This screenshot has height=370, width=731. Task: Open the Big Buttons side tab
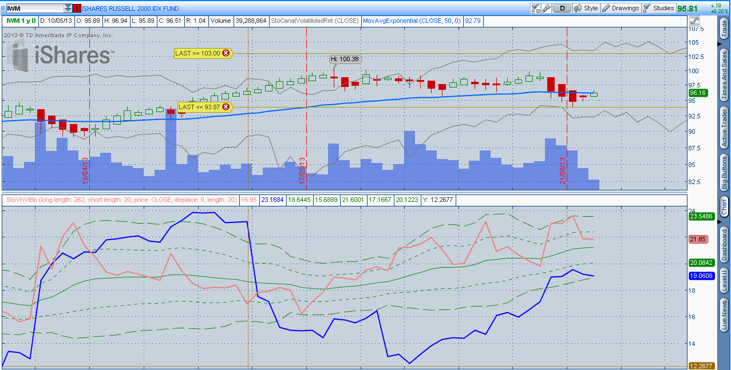724,173
